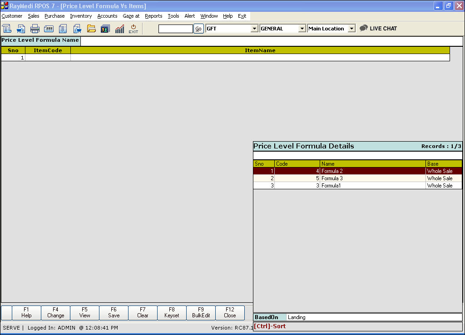
Task: Click the barcode label icon
Action: pos(49,29)
